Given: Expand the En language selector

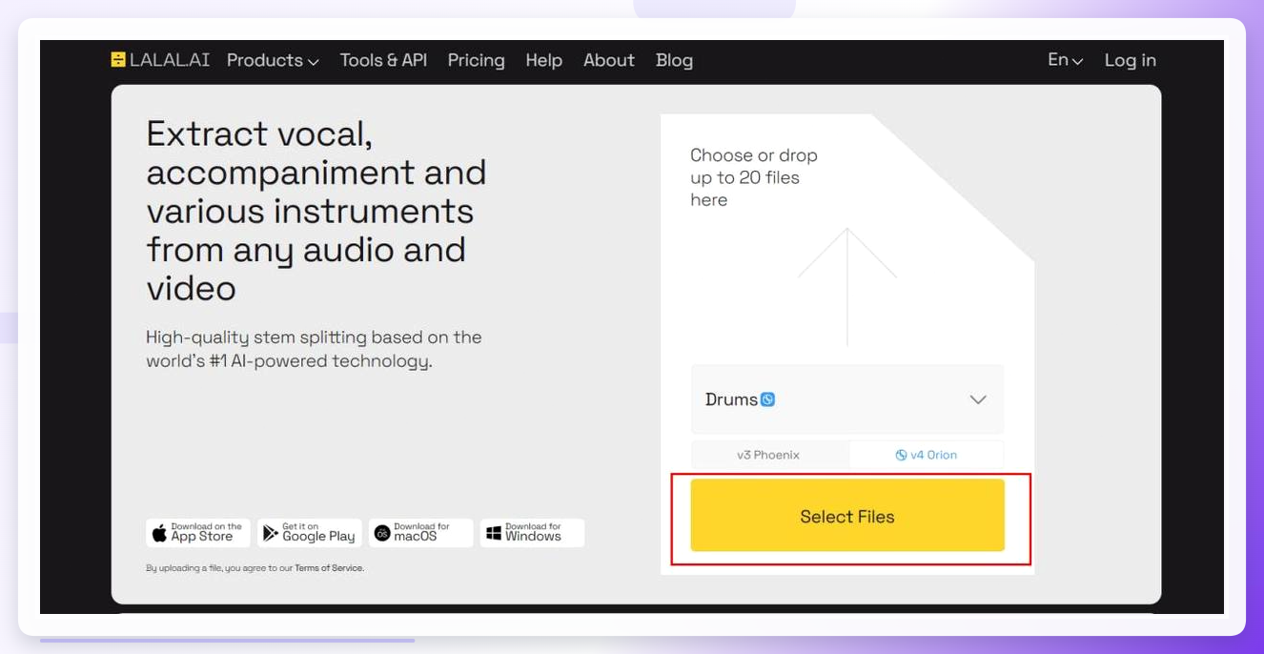Looking at the screenshot, I should (x=1066, y=60).
